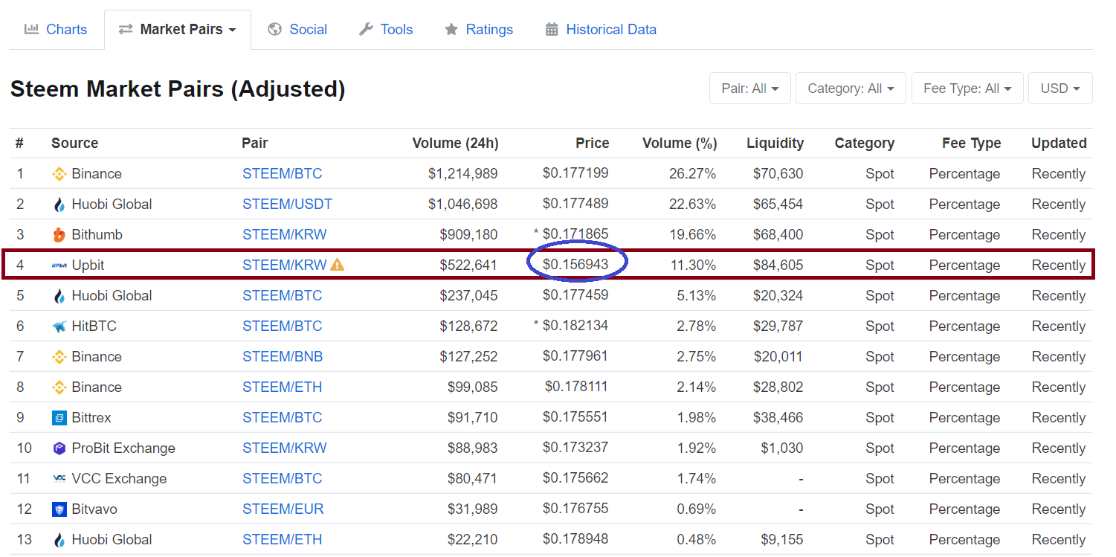Sort by the Liquidity column header

pos(775,144)
